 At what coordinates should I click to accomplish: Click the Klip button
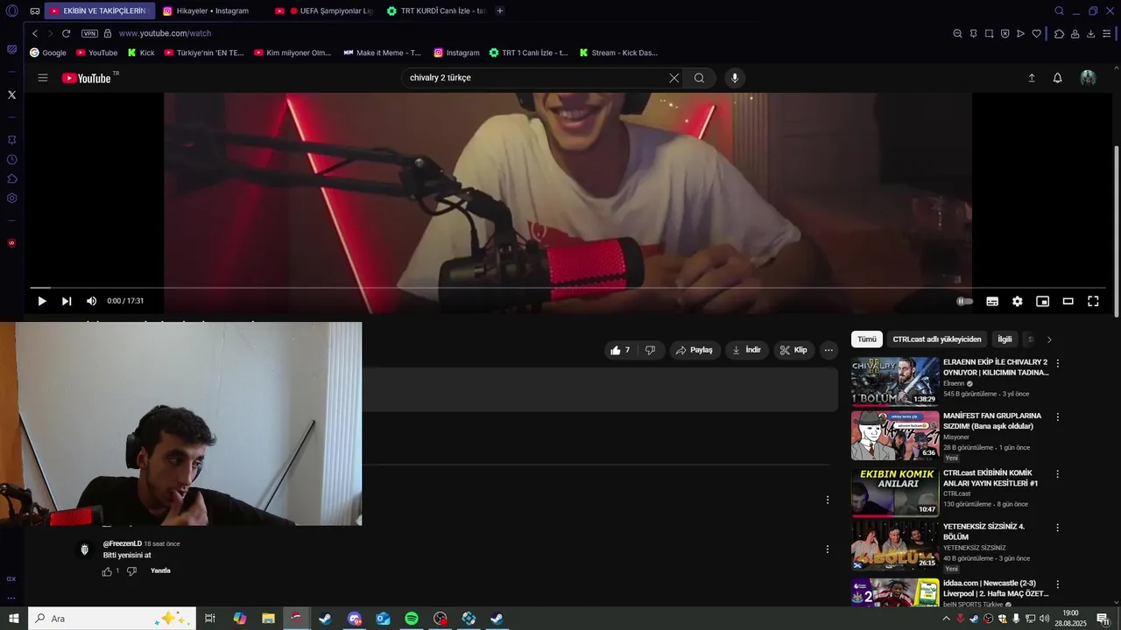pos(793,350)
